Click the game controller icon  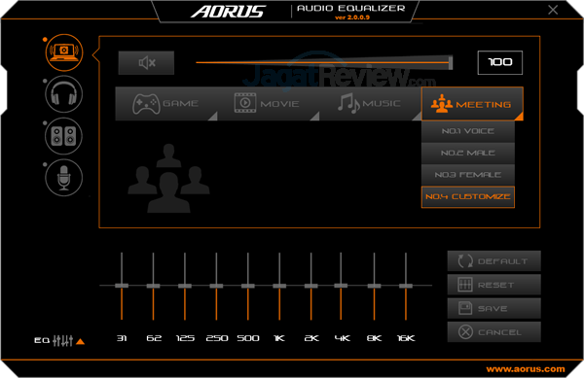(146, 104)
